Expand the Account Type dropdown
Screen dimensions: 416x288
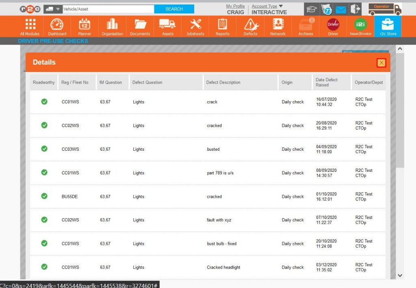(266, 6)
